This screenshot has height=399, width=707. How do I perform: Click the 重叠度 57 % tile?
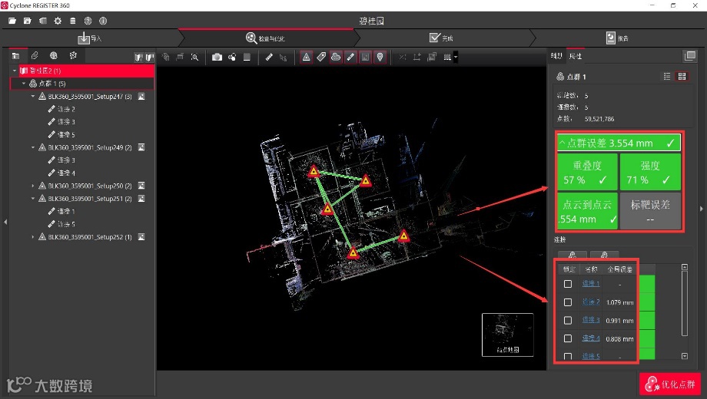pos(588,173)
